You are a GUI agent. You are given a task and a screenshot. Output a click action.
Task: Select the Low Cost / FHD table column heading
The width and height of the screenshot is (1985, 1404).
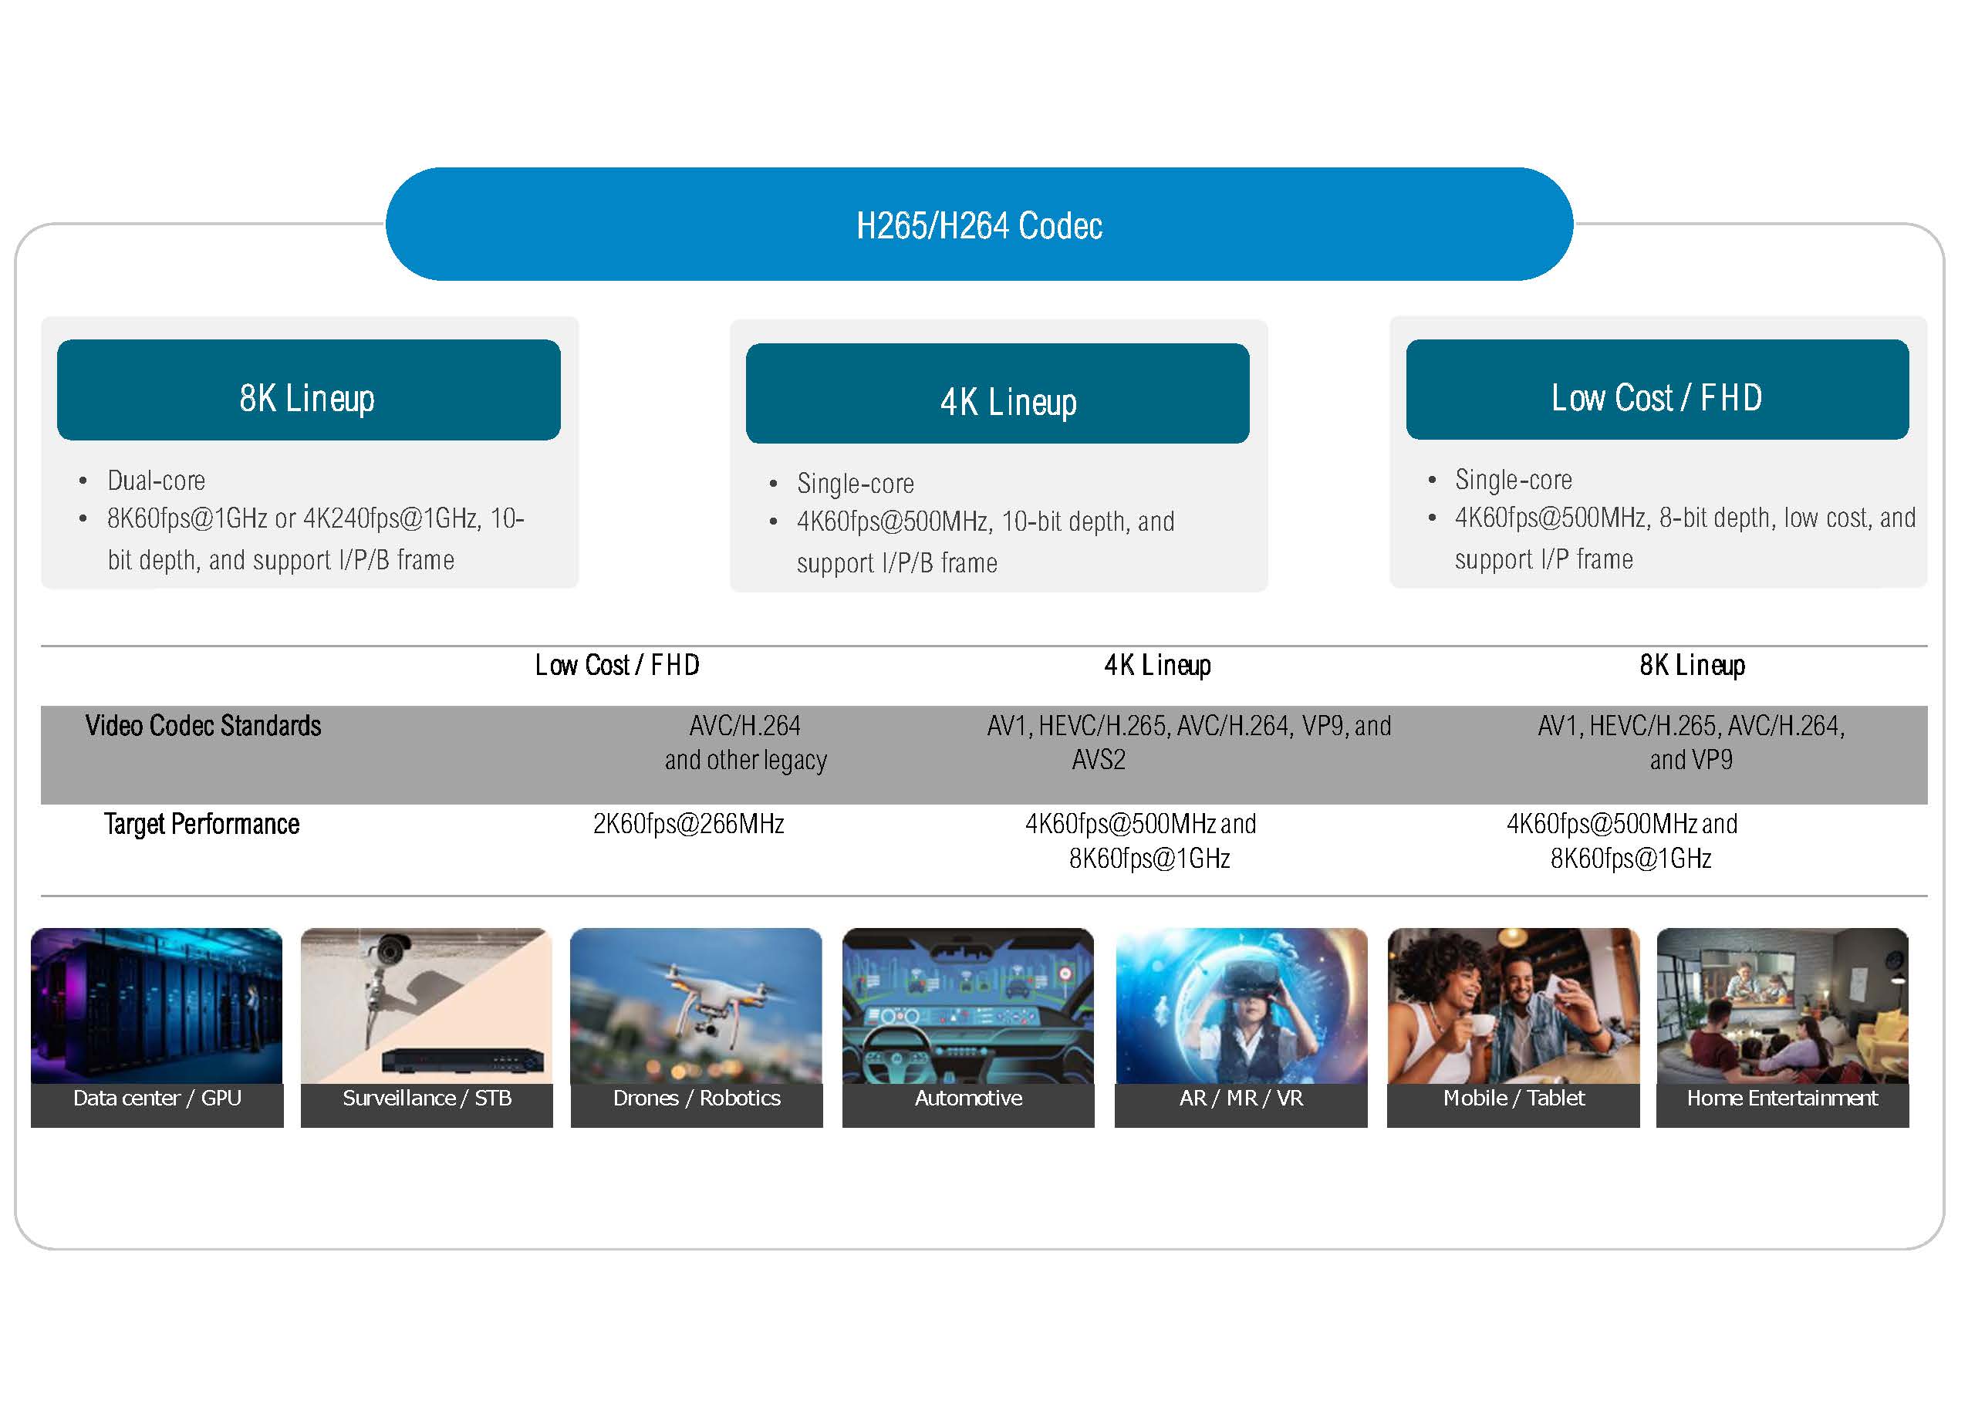616,665
